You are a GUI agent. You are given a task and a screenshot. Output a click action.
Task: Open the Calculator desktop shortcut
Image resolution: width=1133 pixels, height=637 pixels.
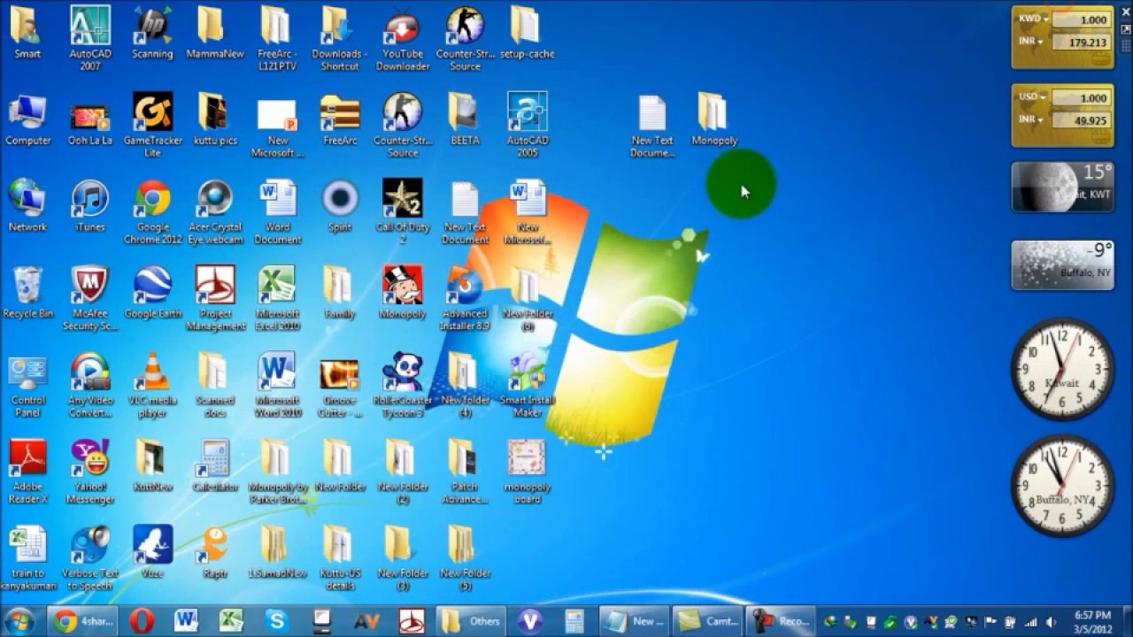[x=215, y=466]
